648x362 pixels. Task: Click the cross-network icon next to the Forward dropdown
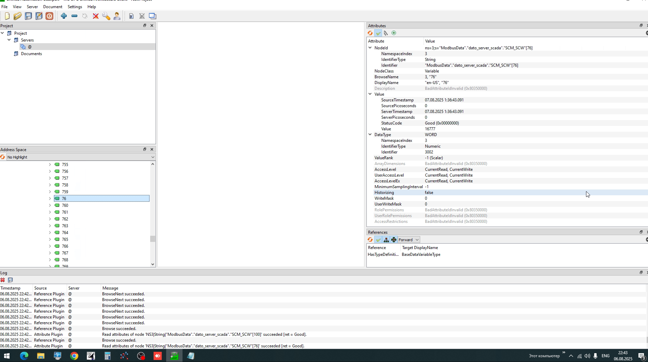click(394, 240)
